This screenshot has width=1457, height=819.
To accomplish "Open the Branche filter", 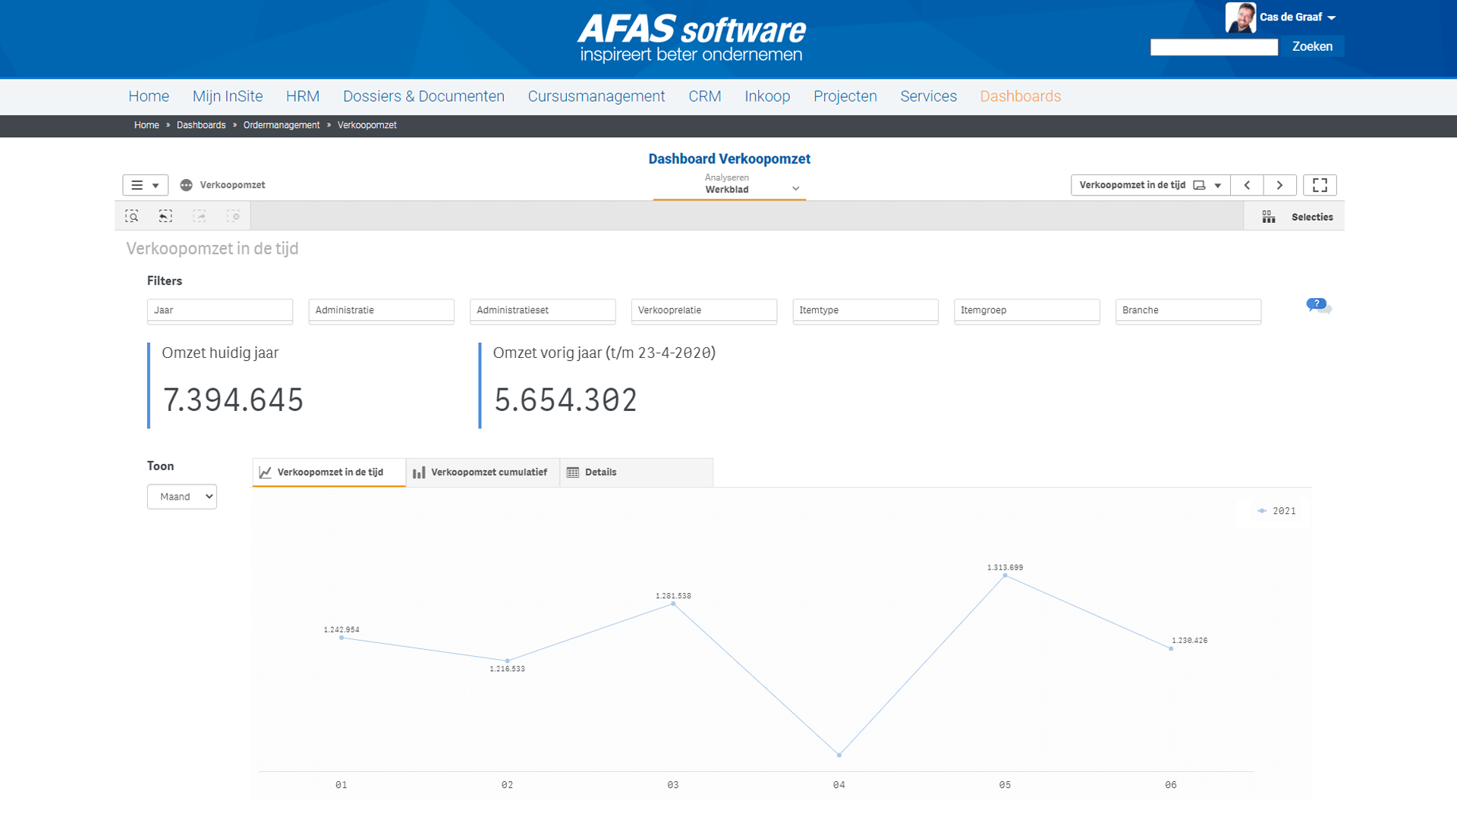I will [1188, 311].
